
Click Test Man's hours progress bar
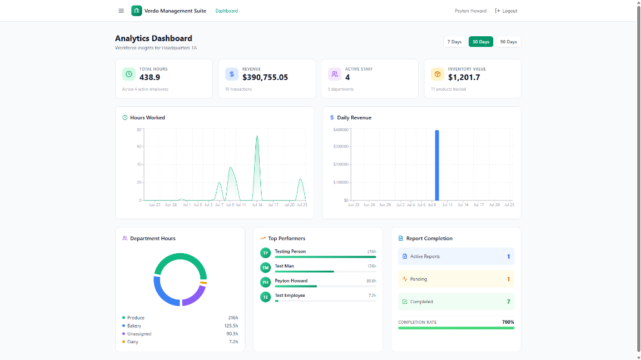326,271
